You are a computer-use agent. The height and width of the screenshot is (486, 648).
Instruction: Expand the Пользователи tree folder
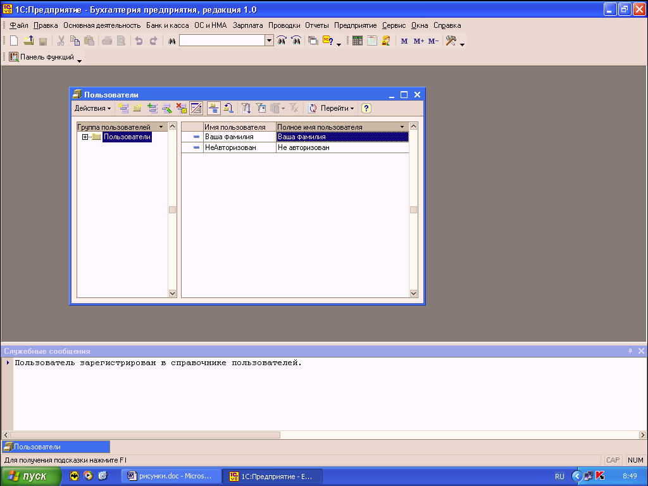(x=85, y=137)
